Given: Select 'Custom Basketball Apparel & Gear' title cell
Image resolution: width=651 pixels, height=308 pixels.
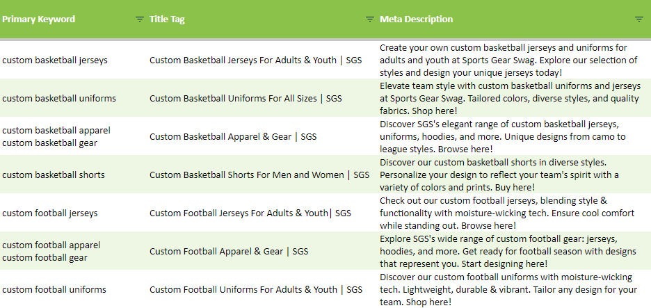Looking at the screenshot, I should [x=262, y=136].
